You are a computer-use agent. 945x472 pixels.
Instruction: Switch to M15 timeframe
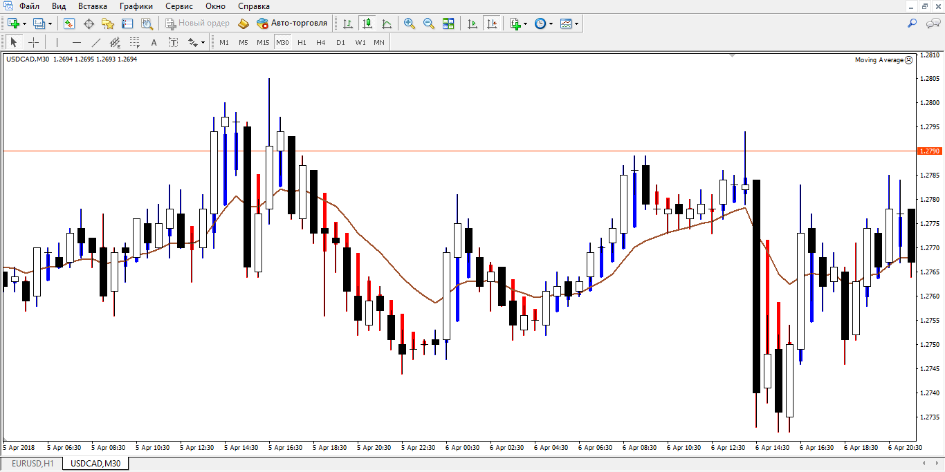click(x=263, y=42)
